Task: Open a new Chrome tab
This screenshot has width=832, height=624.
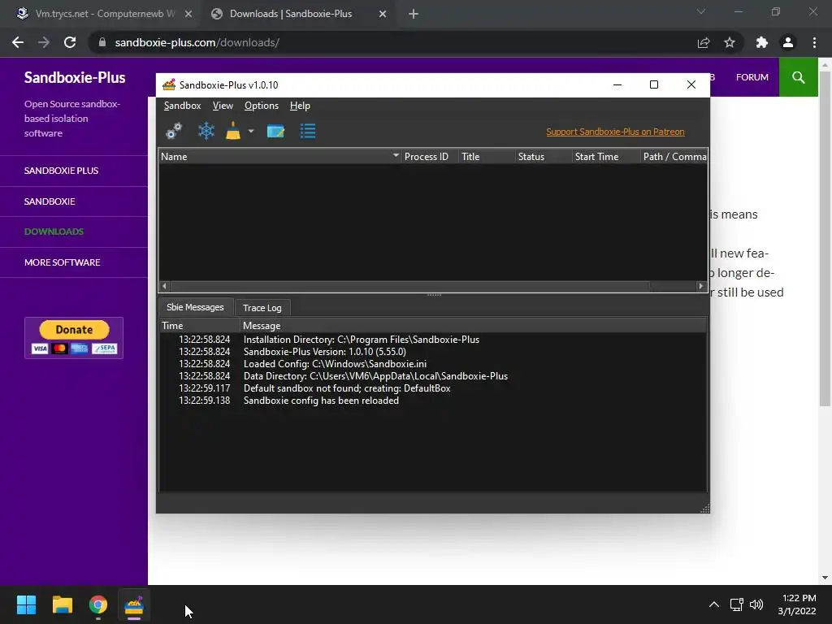Action: coord(414,15)
